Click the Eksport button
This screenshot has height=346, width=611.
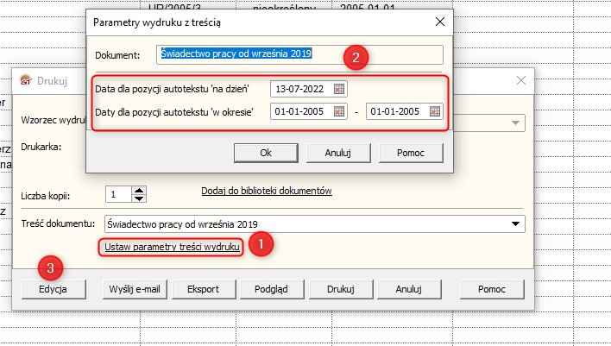tap(204, 289)
